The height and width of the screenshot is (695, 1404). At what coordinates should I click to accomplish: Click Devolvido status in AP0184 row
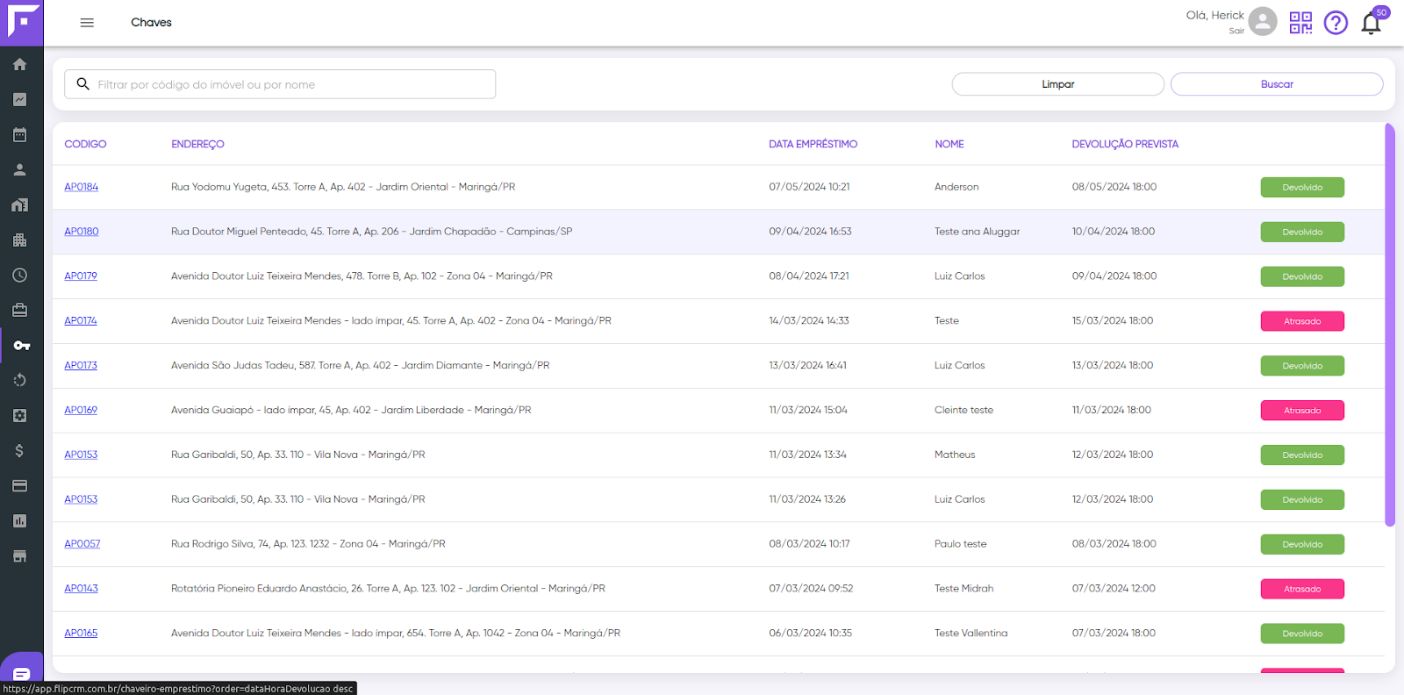[1302, 187]
